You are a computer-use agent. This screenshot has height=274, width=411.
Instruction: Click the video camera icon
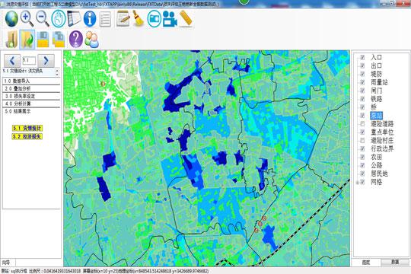coord(170,18)
